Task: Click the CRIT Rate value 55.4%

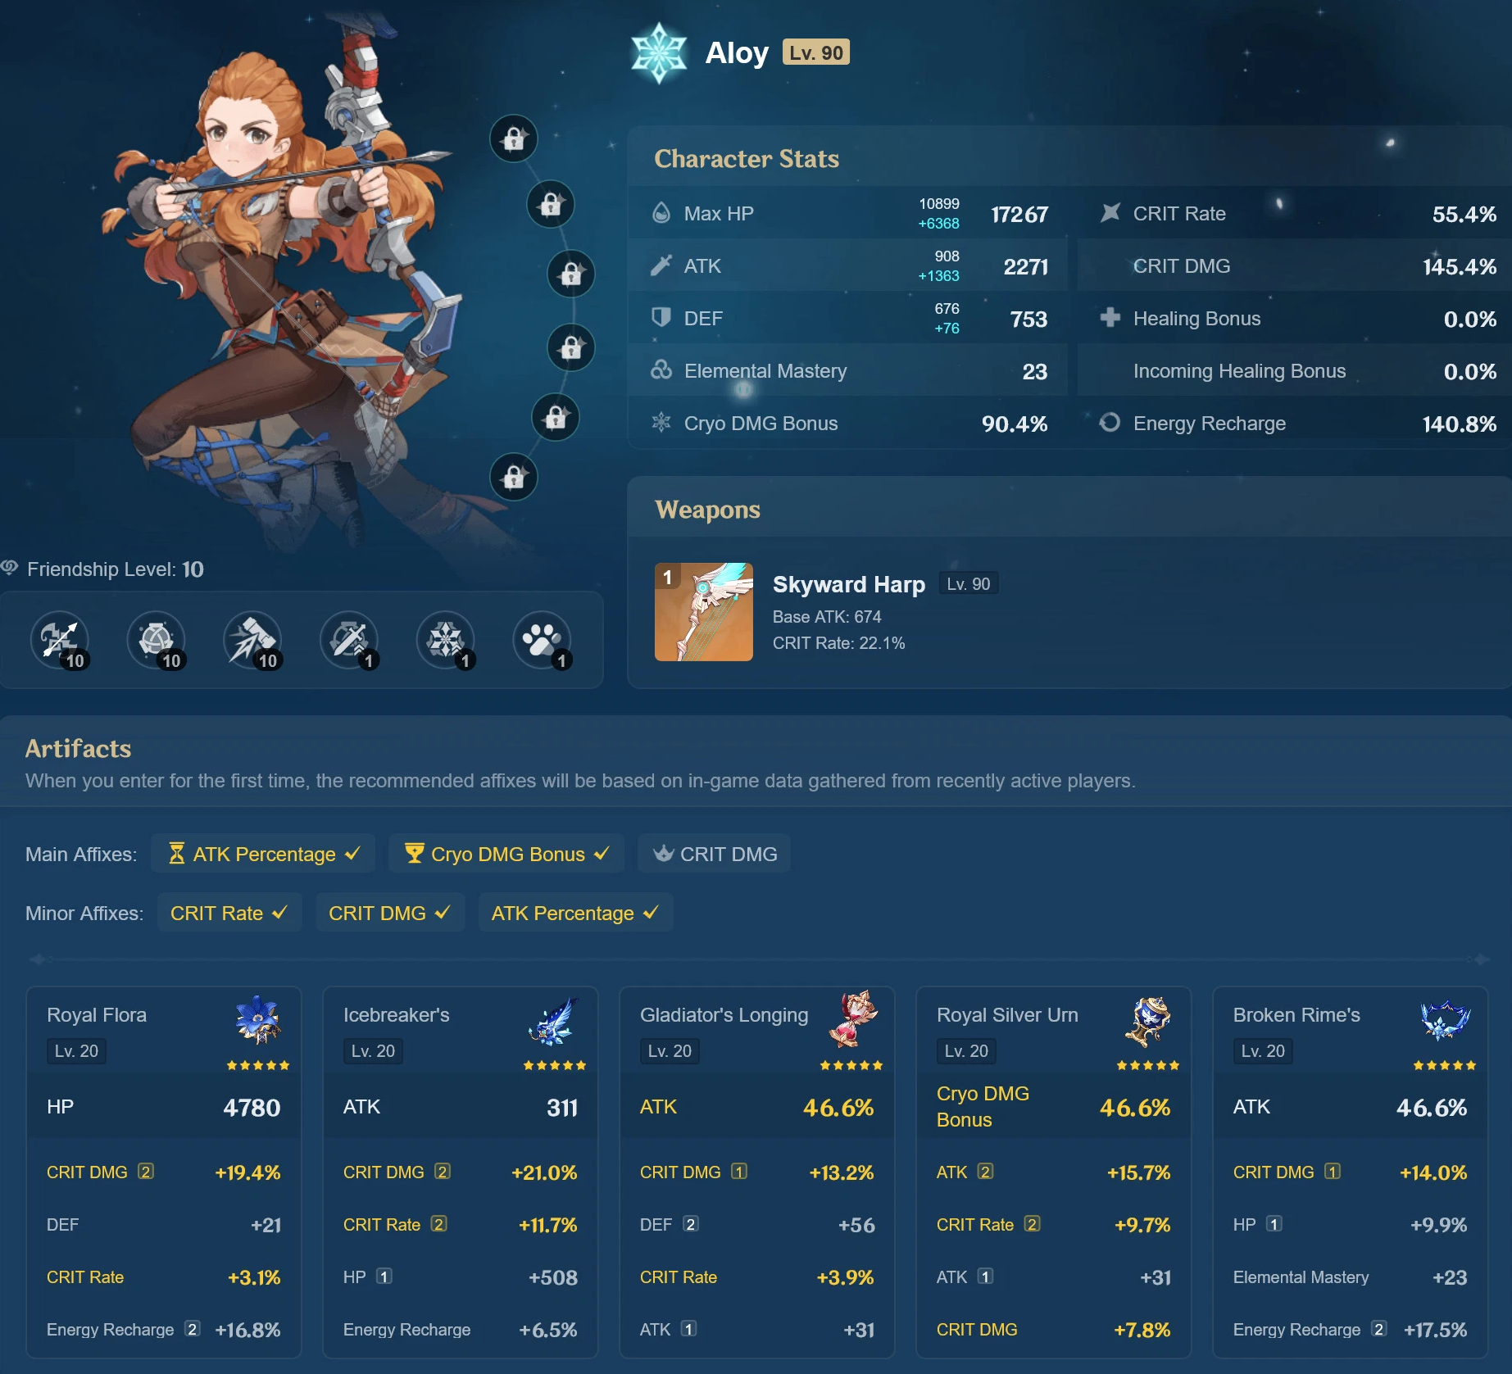Action: point(1464,214)
